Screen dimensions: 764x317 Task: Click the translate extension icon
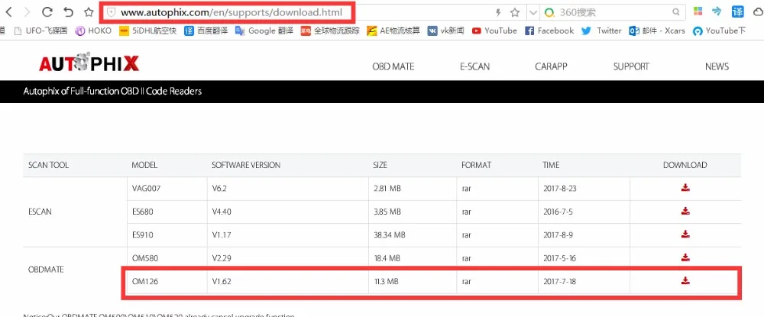click(738, 12)
